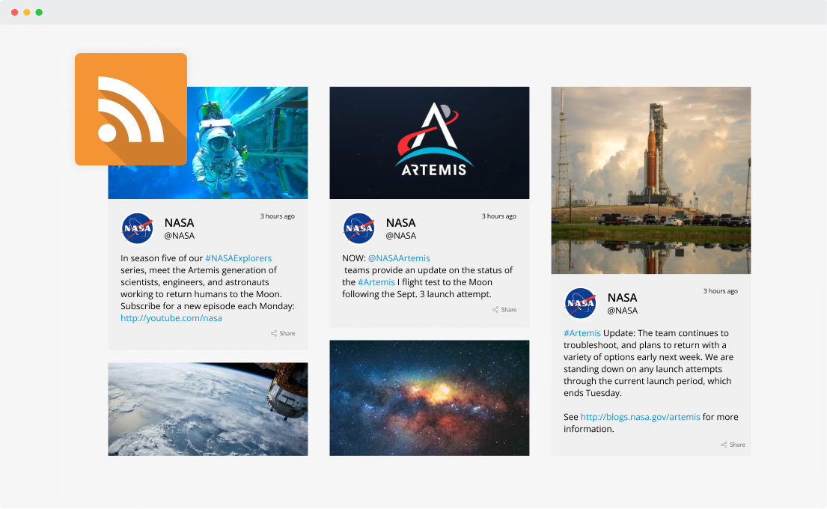The image size is (827, 509).
Task: View the Earth from orbit photo
Action: click(x=208, y=409)
